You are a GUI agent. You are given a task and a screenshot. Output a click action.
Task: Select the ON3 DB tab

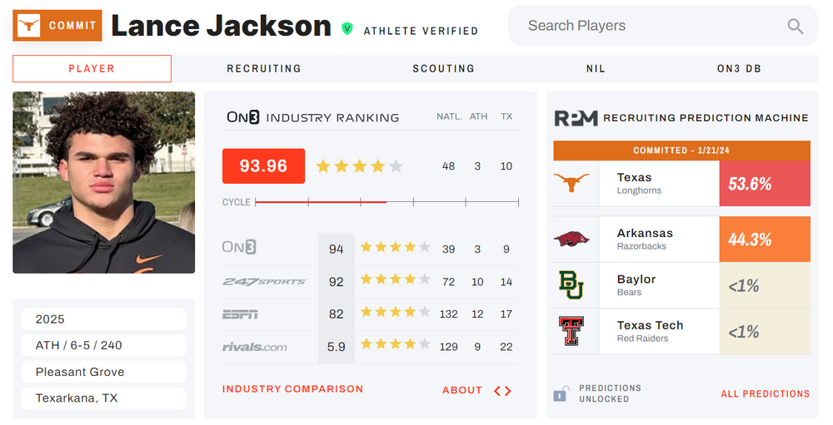739,69
